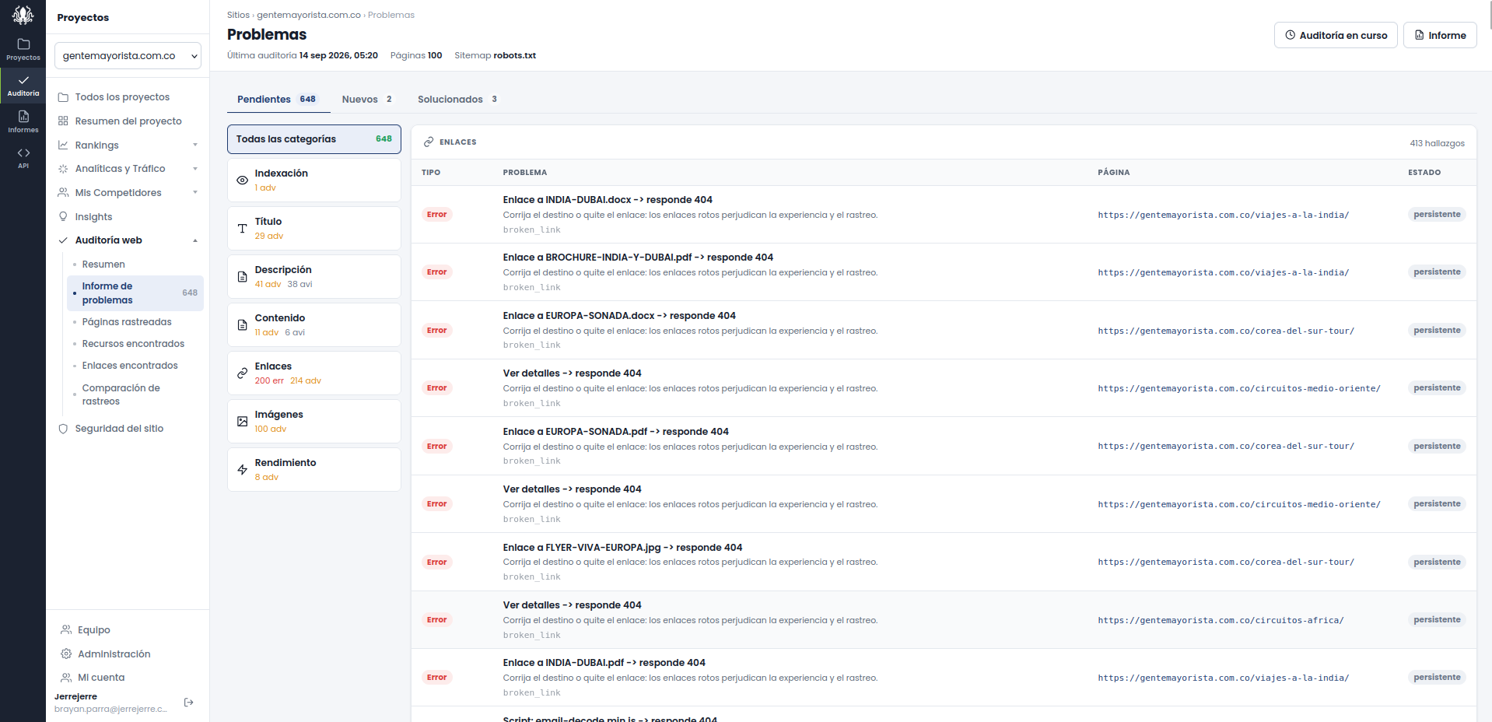Click lightbulb icon beside Insights
Screen dimensions: 1492x722
[63, 217]
